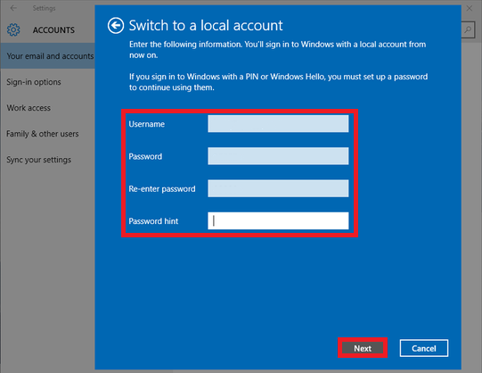Open Sync your settings
Screen dimensions: 482x373
(x=38, y=160)
